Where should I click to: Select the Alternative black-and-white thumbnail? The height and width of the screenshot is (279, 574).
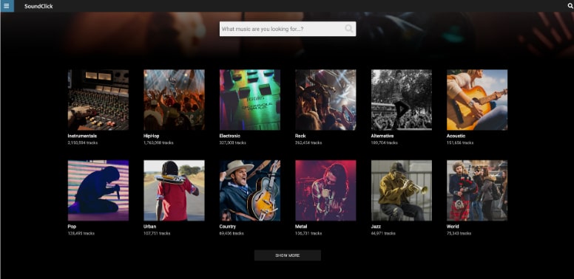click(x=401, y=100)
